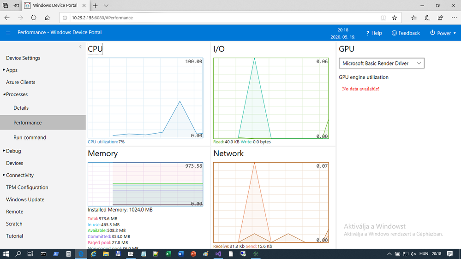
Task: Open Visual Studio from taskbar
Action: point(218,254)
